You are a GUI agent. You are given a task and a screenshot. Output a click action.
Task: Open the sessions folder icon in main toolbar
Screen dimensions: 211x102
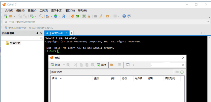[x=11, y=16]
